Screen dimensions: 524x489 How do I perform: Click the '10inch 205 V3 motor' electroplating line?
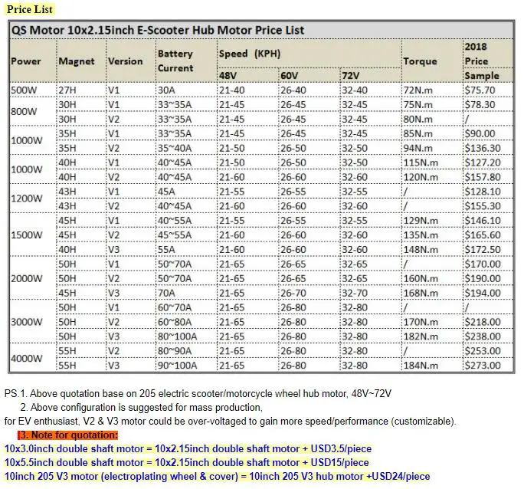click(218, 476)
